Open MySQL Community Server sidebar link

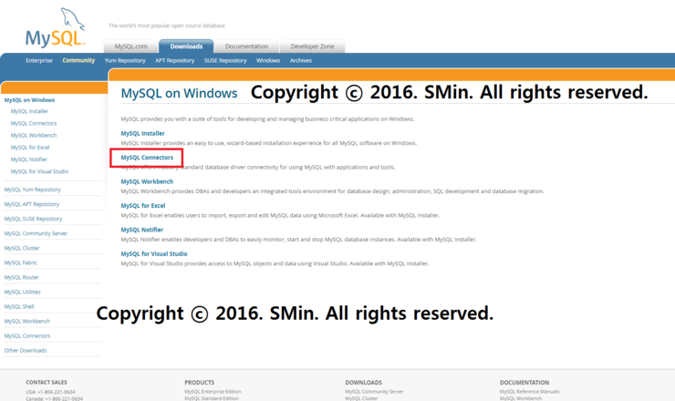pyautogui.click(x=36, y=233)
